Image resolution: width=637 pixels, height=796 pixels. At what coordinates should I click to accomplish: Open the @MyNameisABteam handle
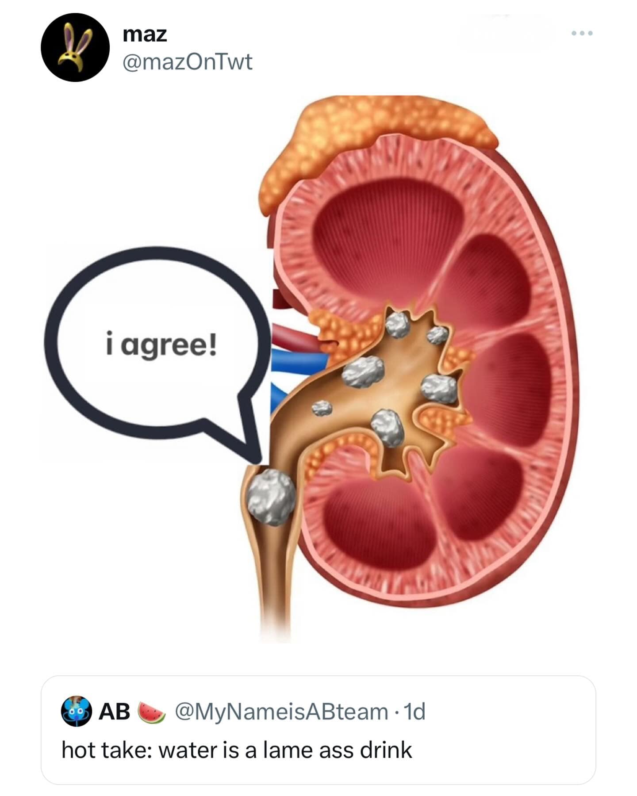click(281, 712)
